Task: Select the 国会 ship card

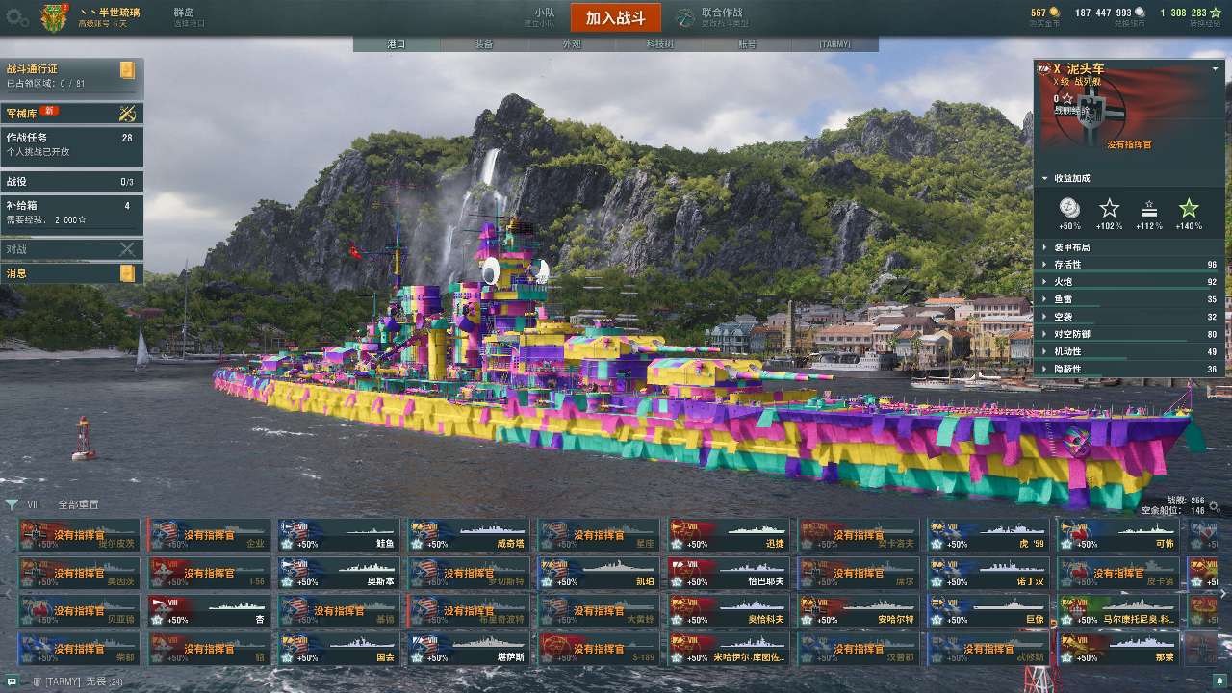Action: point(339,649)
